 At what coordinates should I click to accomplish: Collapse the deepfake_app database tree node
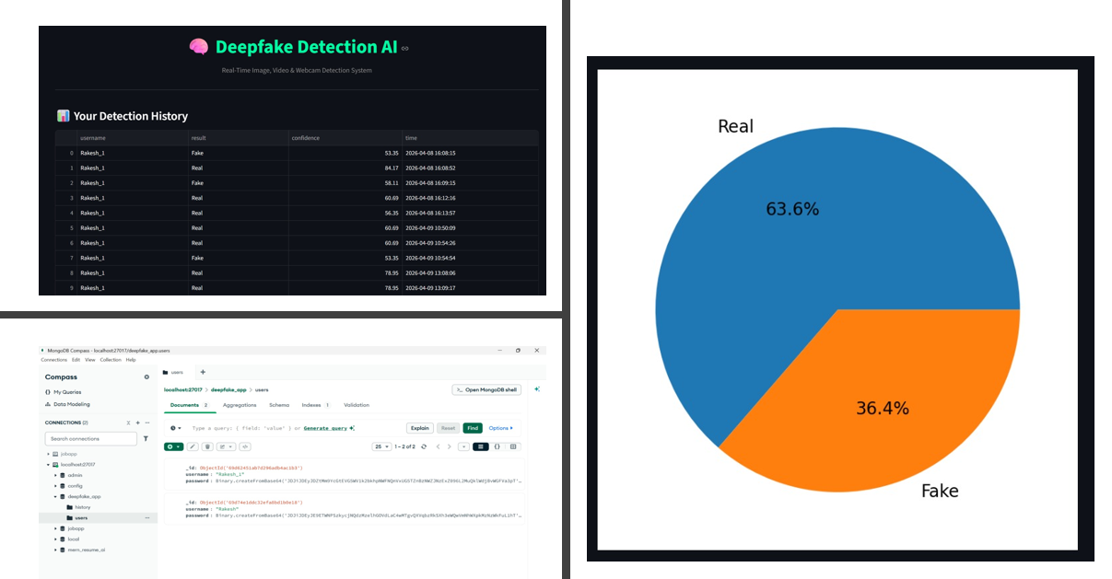coord(55,496)
